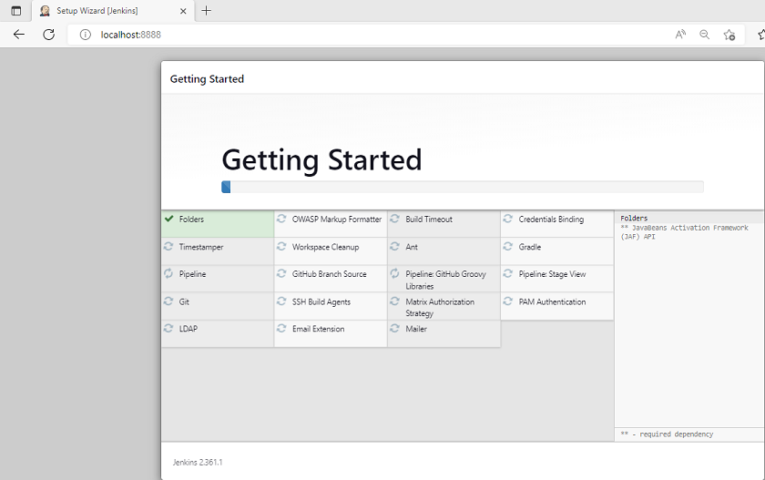This screenshot has height=480, width=765.
Task: Select the Build Timeout plugin text
Action: (429, 219)
